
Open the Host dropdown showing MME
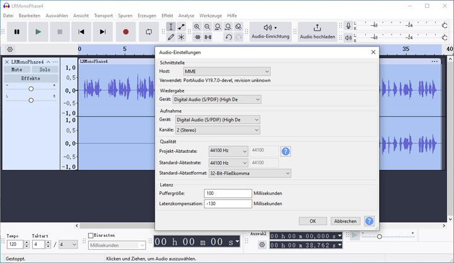(x=226, y=72)
